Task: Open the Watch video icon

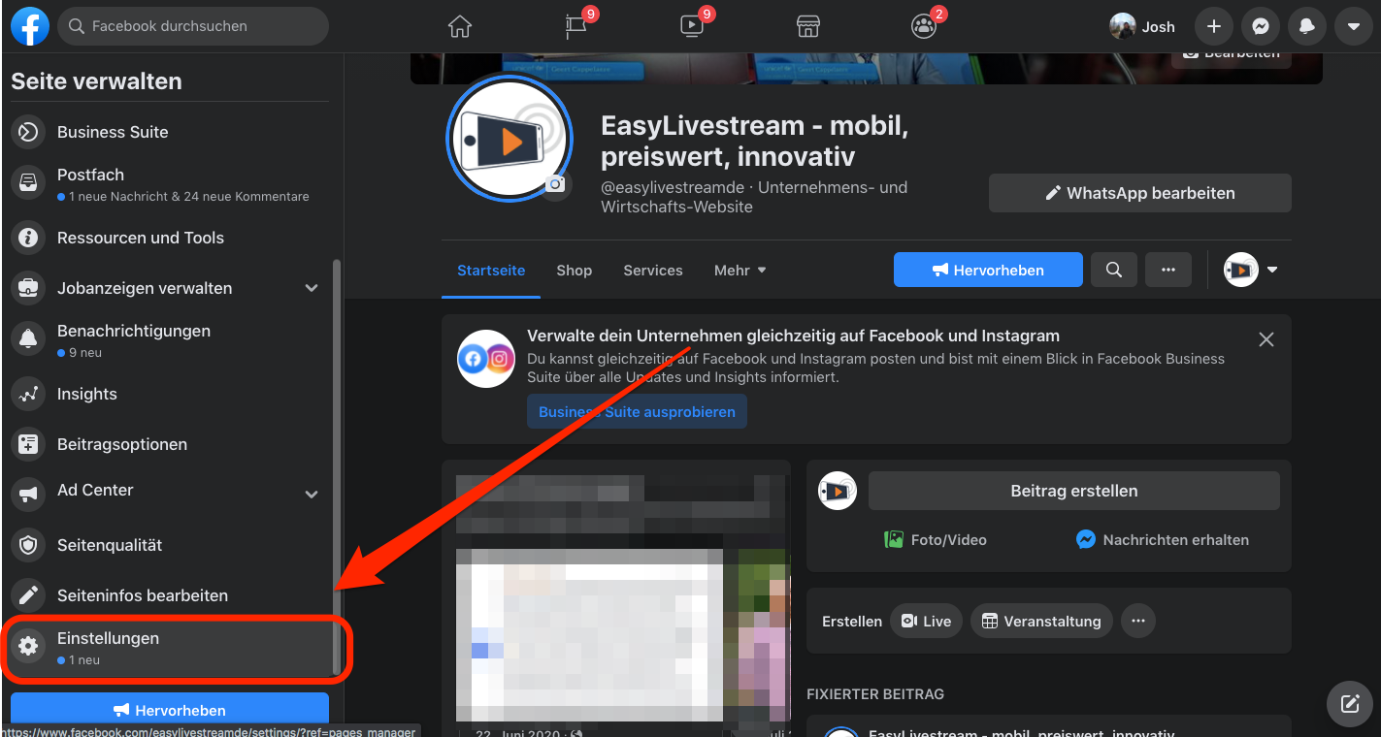Action: [x=692, y=27]
